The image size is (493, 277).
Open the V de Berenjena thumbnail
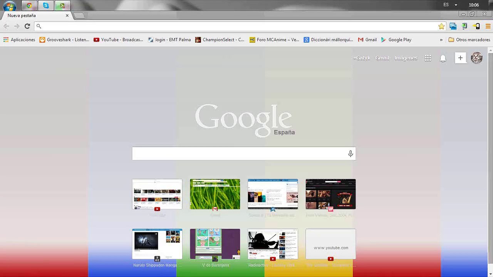(x=215, y=244)
